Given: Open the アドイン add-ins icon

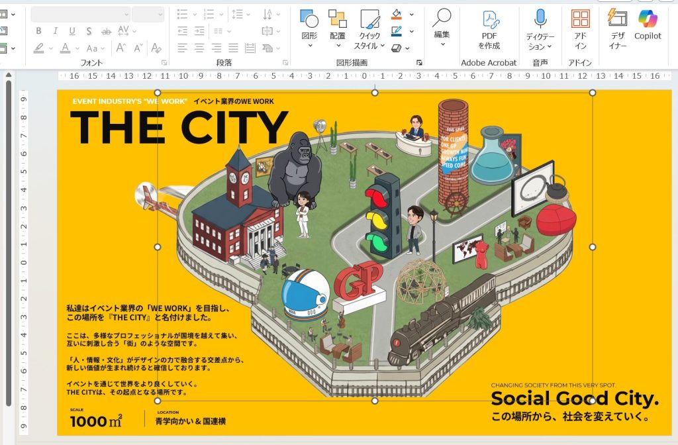Looking at the screenshot, I should (x=580, y=19).
